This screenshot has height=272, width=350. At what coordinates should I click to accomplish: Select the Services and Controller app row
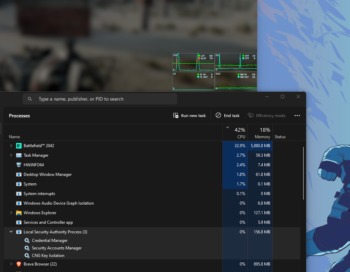[152, 222]
